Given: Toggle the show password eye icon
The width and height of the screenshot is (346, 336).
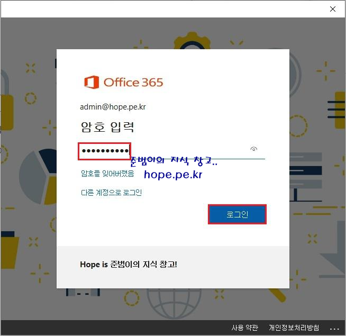Looking at the screenshot, I should pos(254,149).
